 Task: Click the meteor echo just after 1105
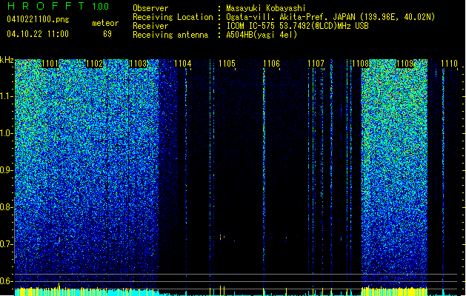pos(221,238)
